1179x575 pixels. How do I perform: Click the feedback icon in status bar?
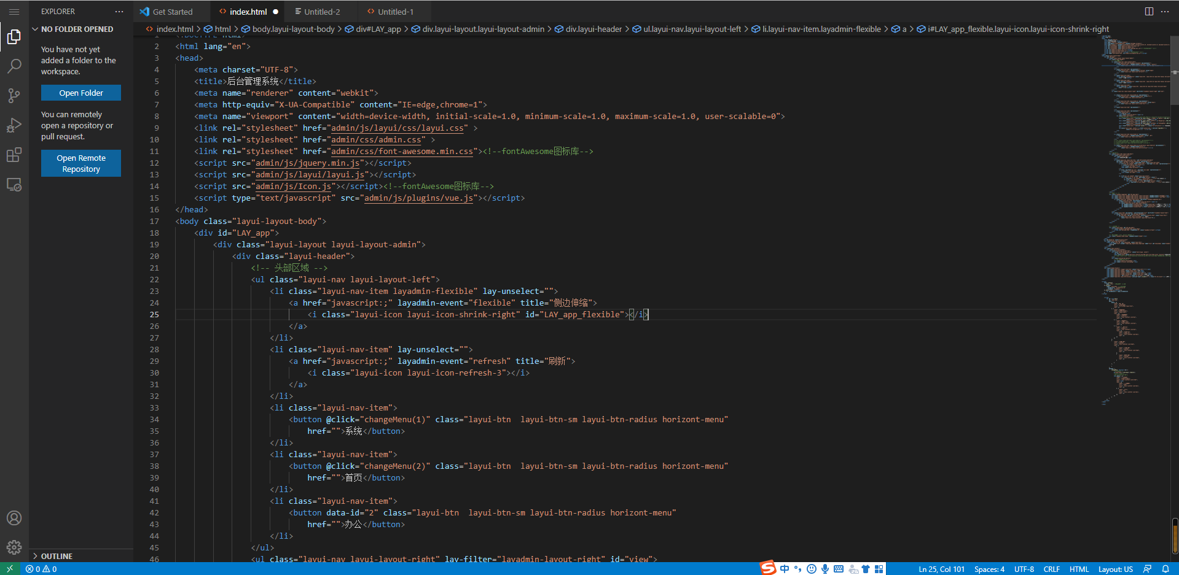pos(1147,569)
